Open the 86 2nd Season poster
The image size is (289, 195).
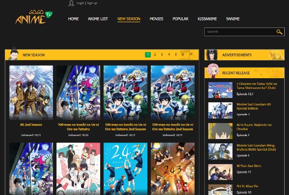pos(31,93)
